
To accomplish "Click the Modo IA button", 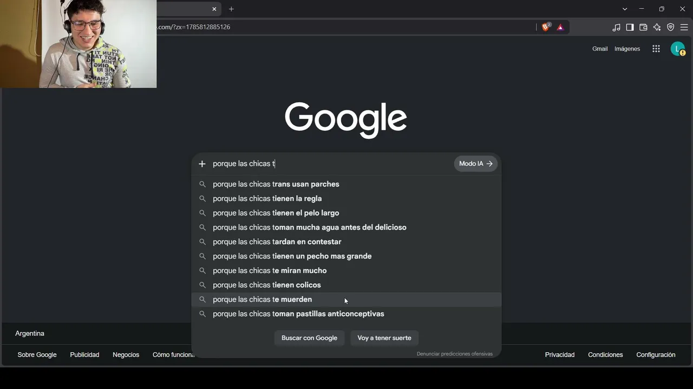I will (476, 164).
